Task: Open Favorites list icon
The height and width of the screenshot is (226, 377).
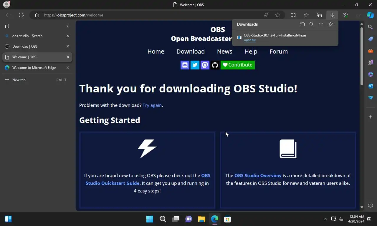Action: [x=306, y=15]
